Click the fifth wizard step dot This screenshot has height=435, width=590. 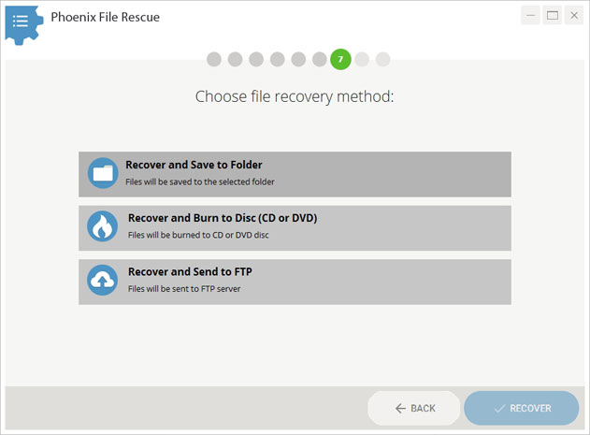coord(298,59)
